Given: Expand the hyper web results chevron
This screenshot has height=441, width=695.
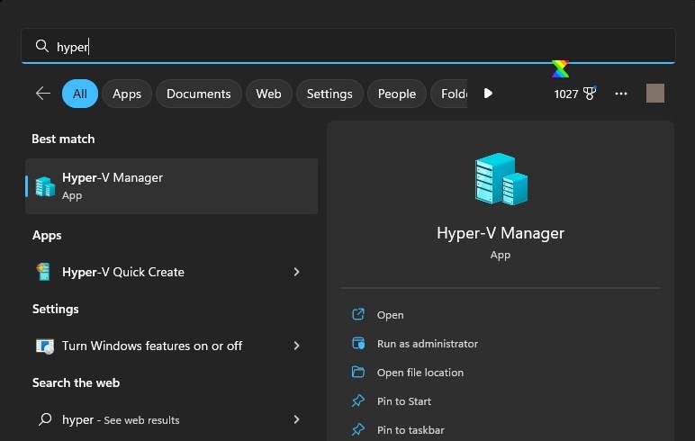Looking at the screenshot, I should point(296,419).
